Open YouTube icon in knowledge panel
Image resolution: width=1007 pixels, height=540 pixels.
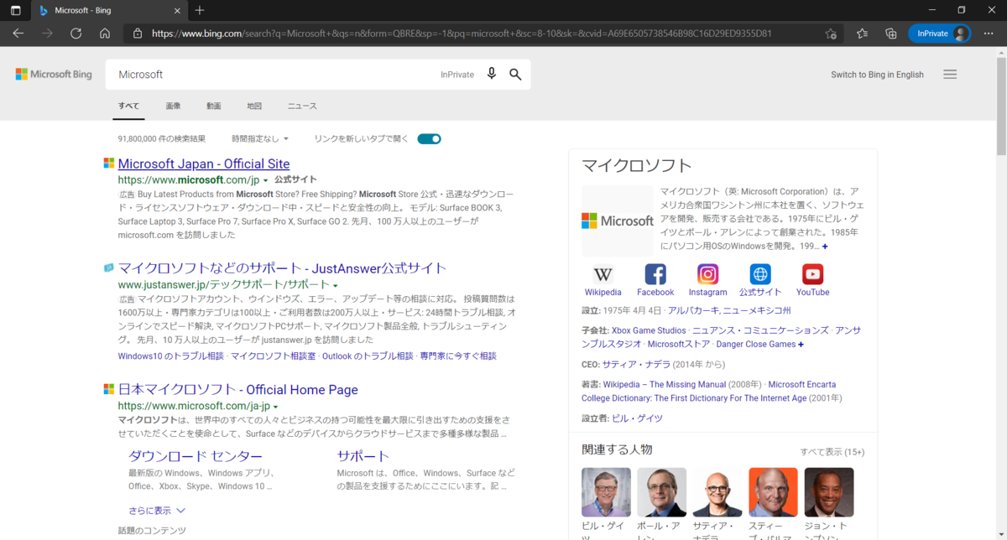[x=812, y=274]
